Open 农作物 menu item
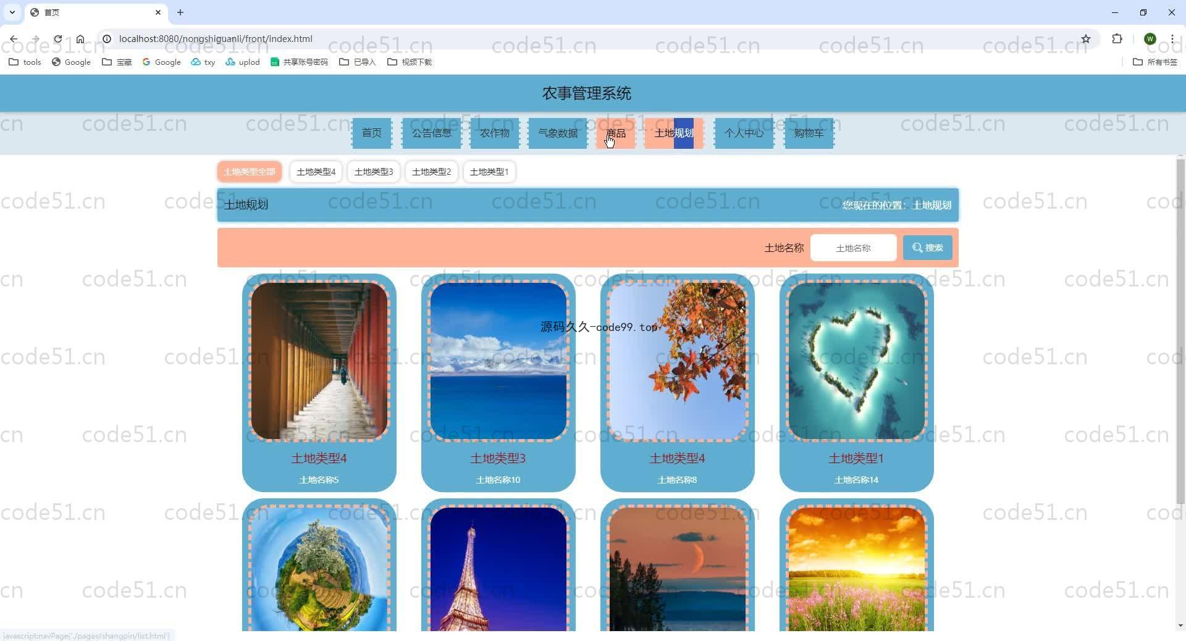Viewport: 1186px width, 641px height. (x=495, y=133)
